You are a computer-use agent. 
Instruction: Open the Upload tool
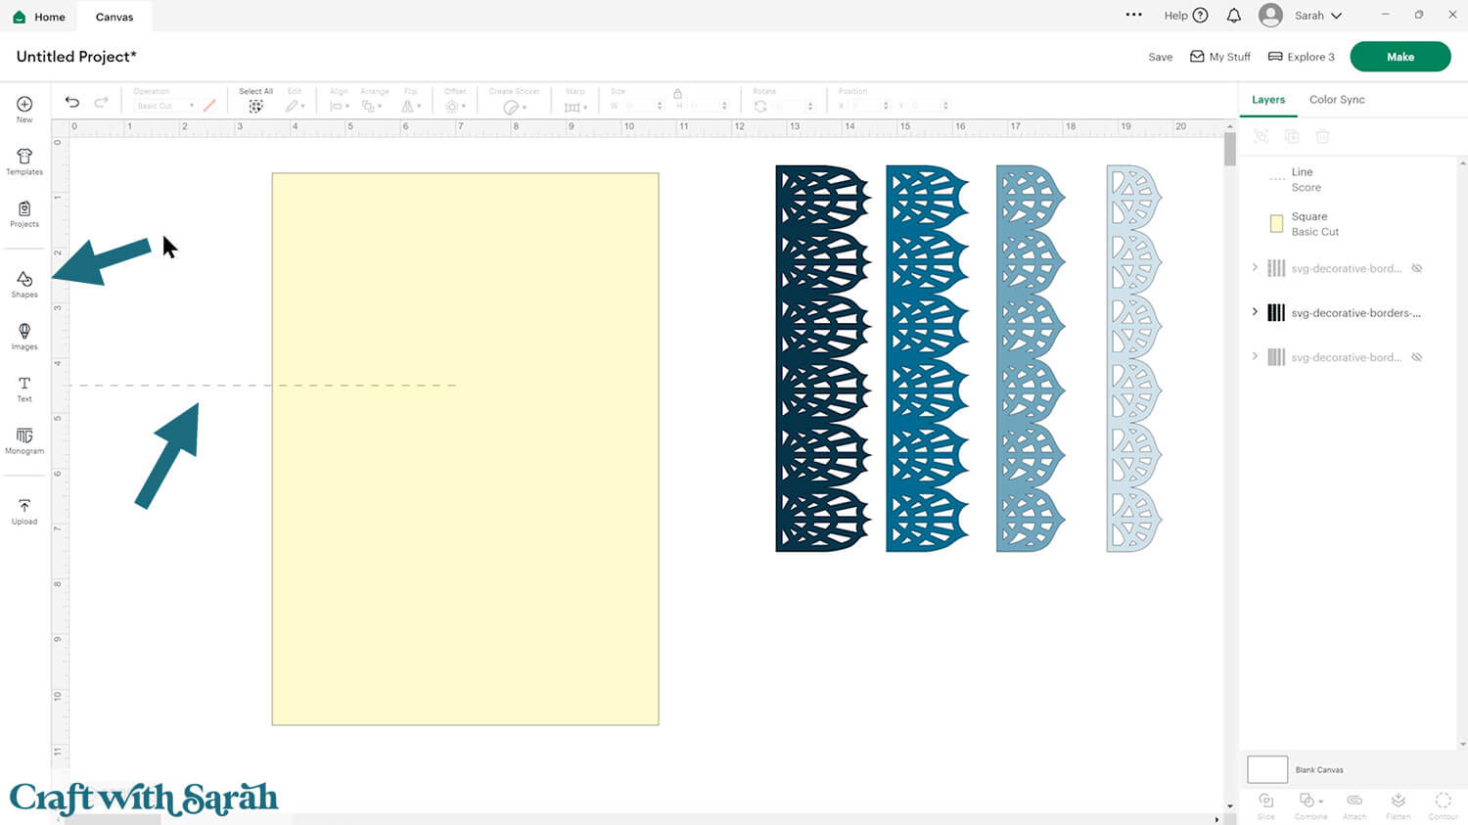(24, 511)
